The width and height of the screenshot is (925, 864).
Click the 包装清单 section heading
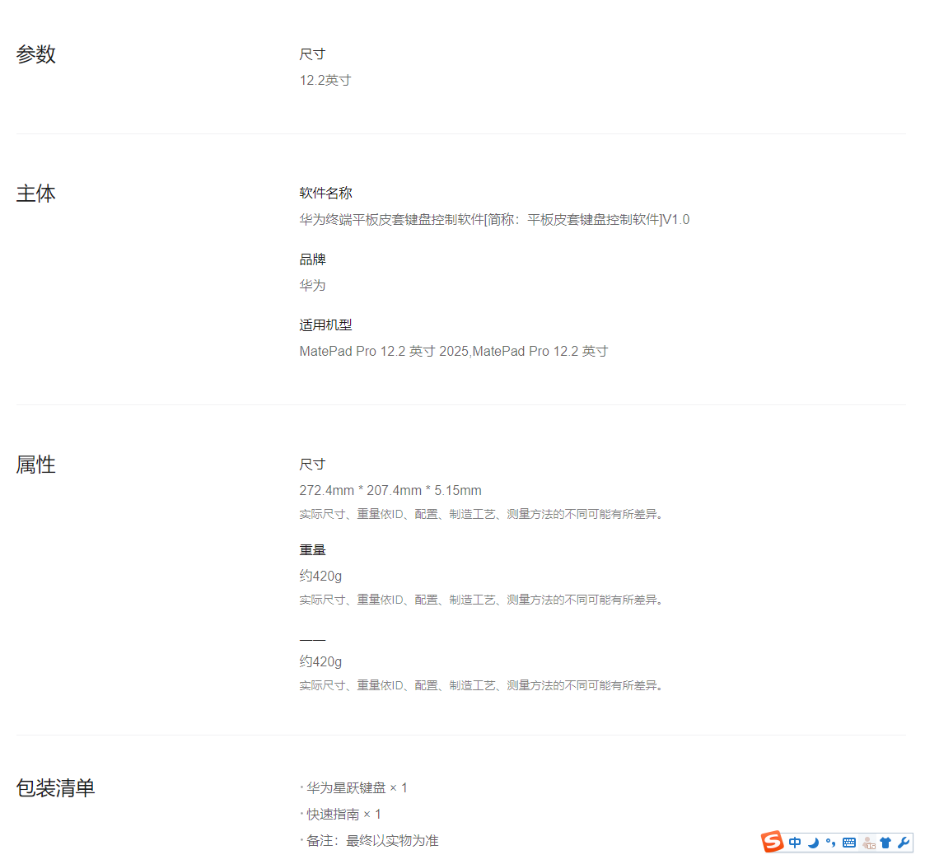coord(55,788)
